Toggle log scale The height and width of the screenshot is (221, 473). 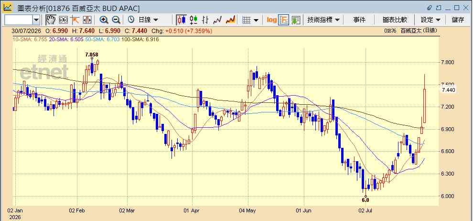coord(271,20)
